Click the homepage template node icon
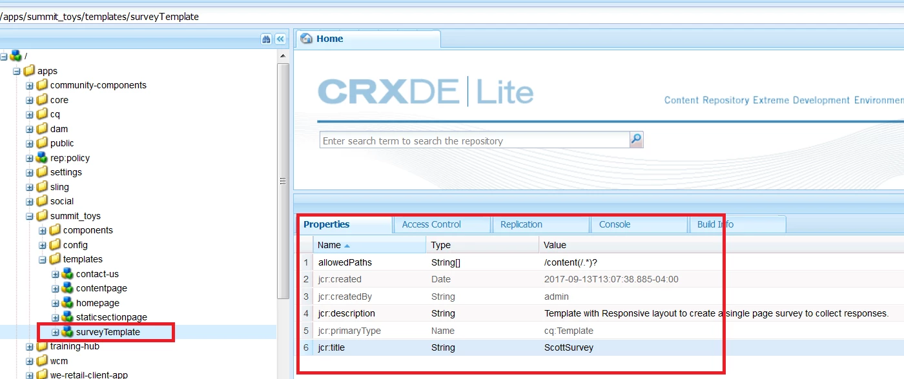This screenshot has width=904, height=379. point(68,303)
